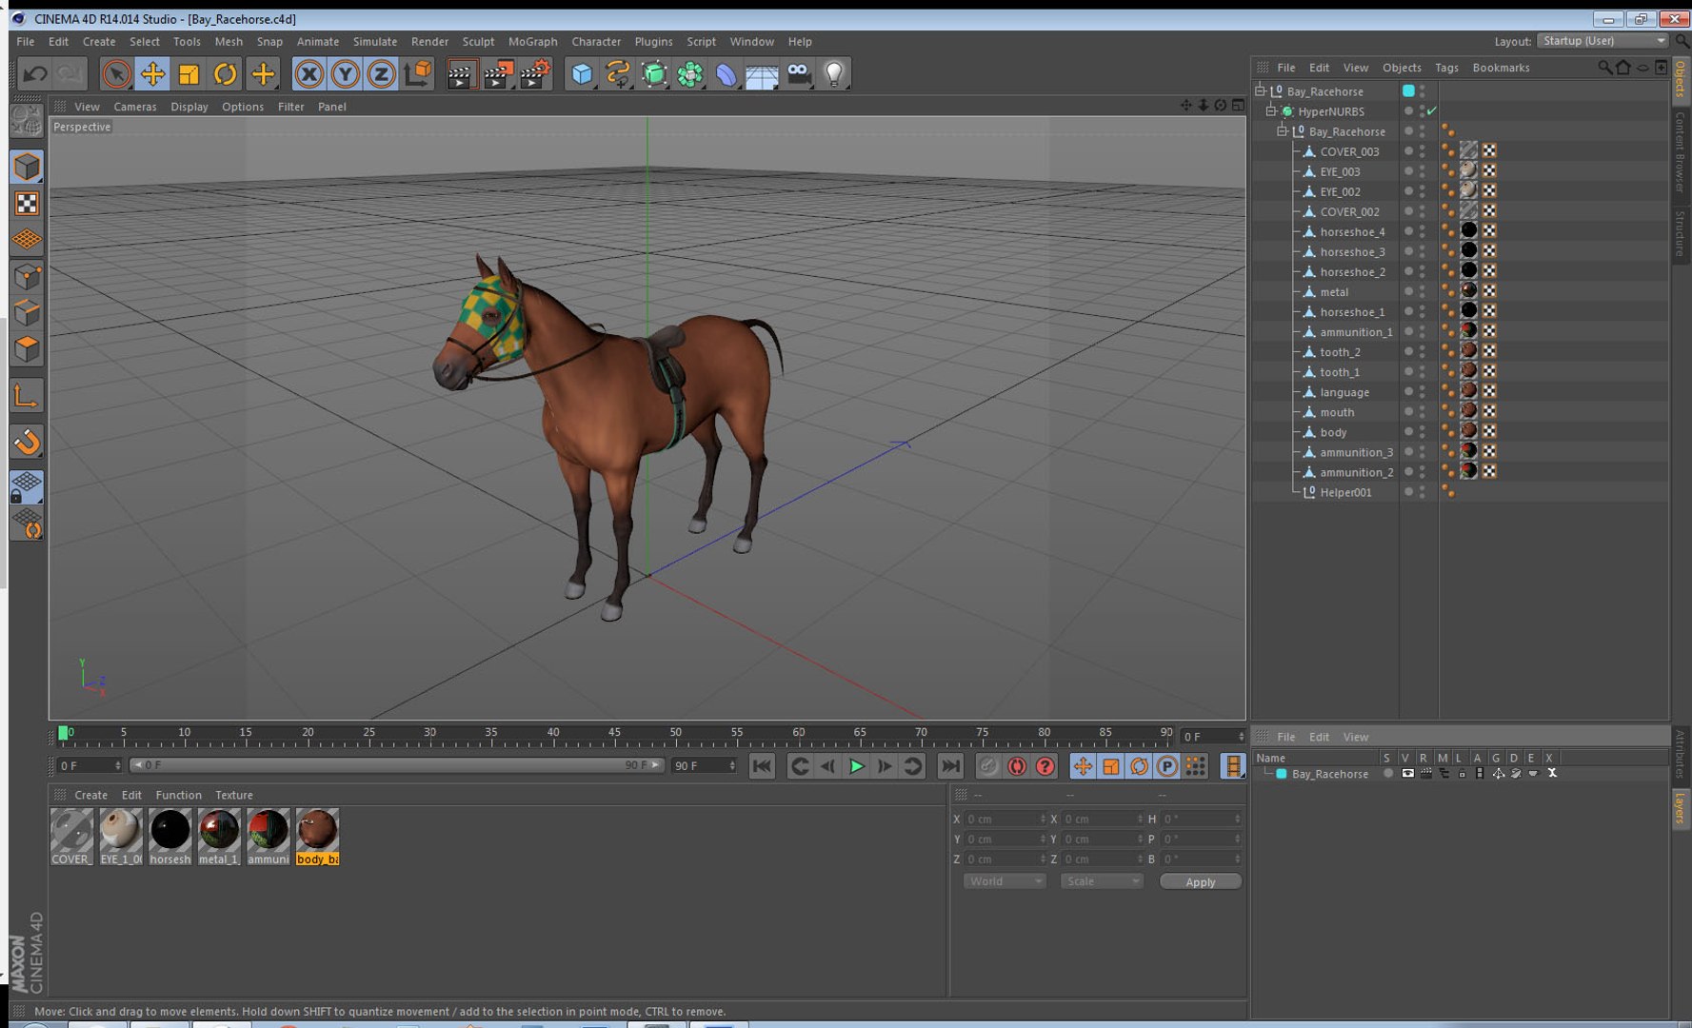Switch to Polygons mode
Image resolution: width=1692 pixels, height=1028 pixels.
[27, 349]
